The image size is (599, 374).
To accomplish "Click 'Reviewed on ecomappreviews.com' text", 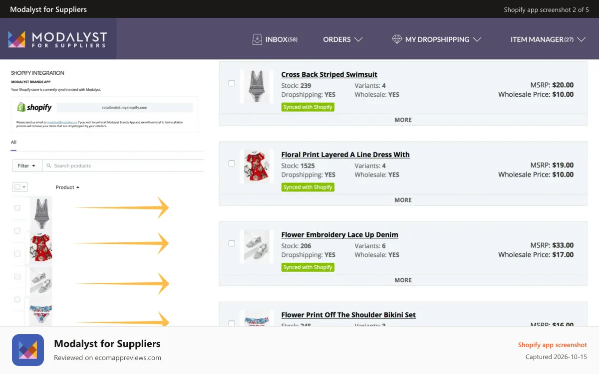I will click(x=107, y=358).
